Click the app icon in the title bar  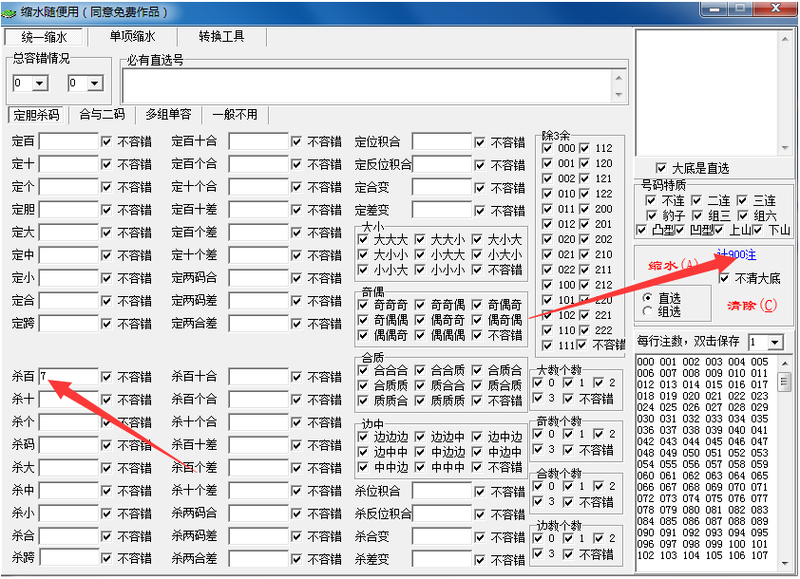[10, 12]
